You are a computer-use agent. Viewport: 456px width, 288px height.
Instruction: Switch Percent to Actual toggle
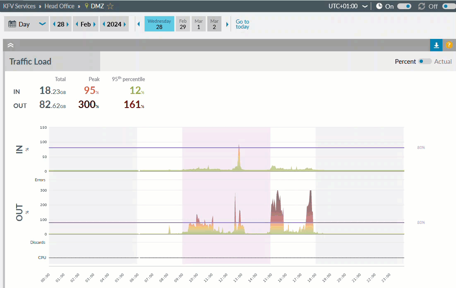tap(425, 61)
